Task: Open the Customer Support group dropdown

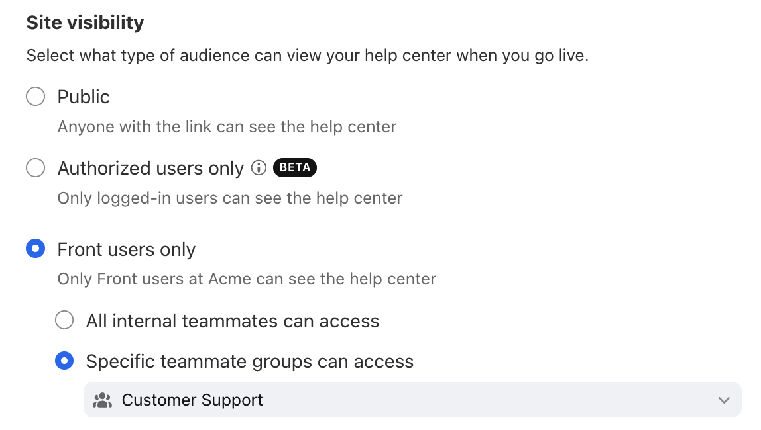Action: click(x=412, y=400)
